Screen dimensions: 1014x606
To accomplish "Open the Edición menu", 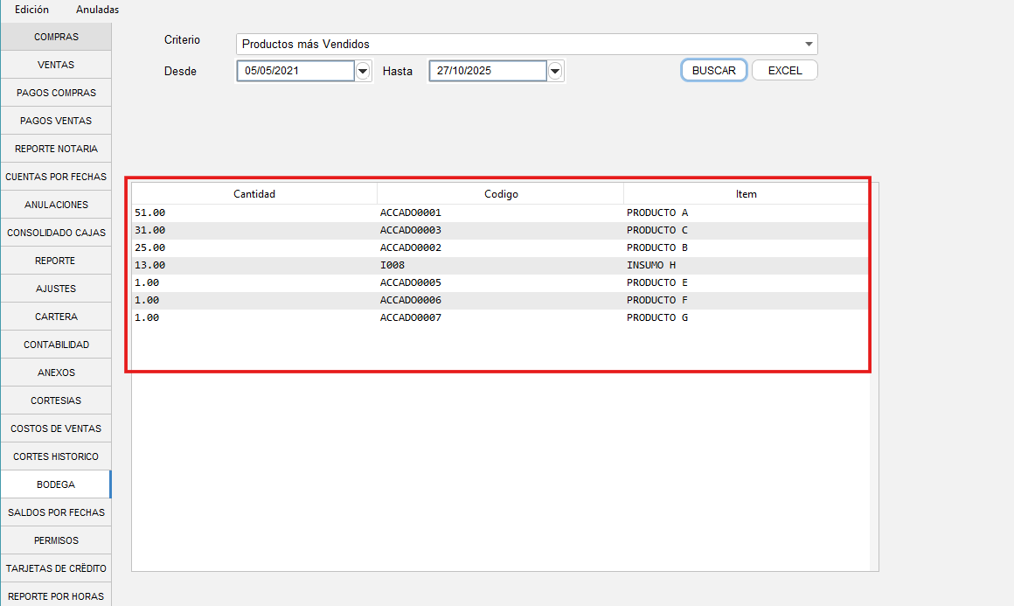I will tap(31, 10).
